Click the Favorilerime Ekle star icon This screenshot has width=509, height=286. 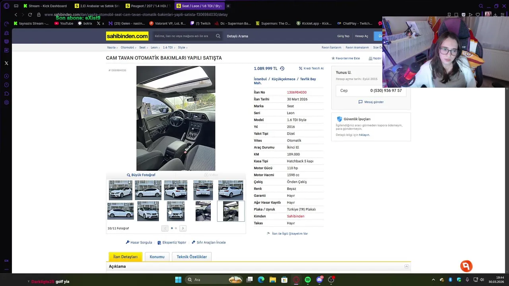click(333, 58)
